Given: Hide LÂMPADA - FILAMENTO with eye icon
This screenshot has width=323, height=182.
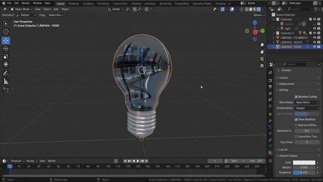Looking at the screenshot, I should click(314, 37).
